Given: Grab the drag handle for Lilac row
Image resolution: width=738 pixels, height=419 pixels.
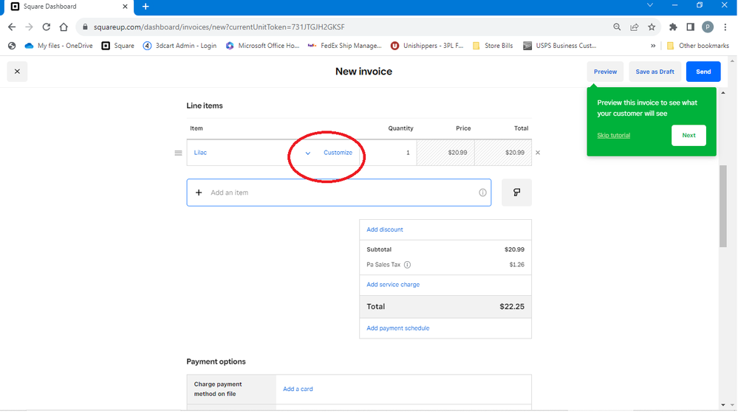Looking at the screenshot, I should point(178,153).
